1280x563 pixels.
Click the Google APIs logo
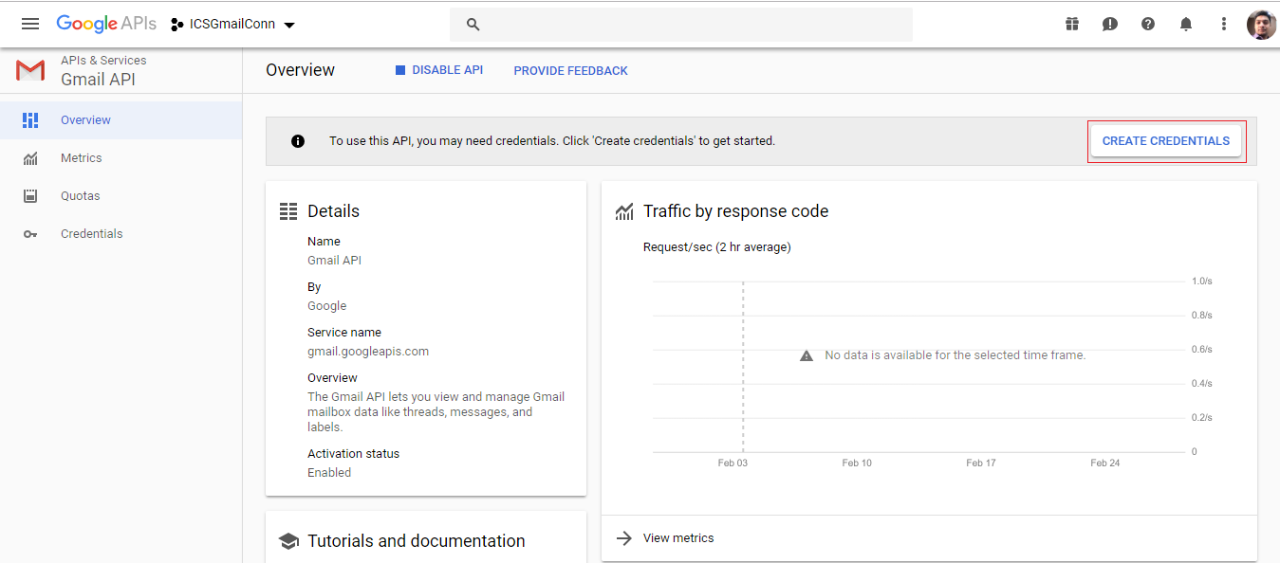(x=106, y=24)
